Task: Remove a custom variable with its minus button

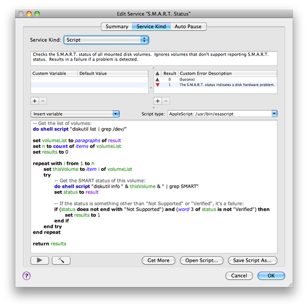Action: pos(43,101)
